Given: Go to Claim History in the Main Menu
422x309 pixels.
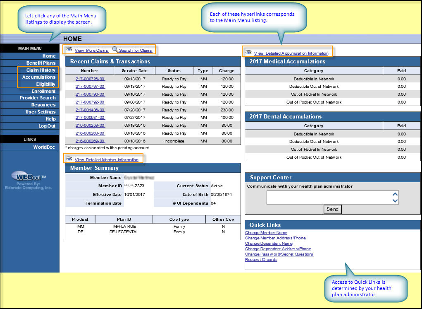Looking at the screenshot, I should pyautogui.click(x=41, y=70).
